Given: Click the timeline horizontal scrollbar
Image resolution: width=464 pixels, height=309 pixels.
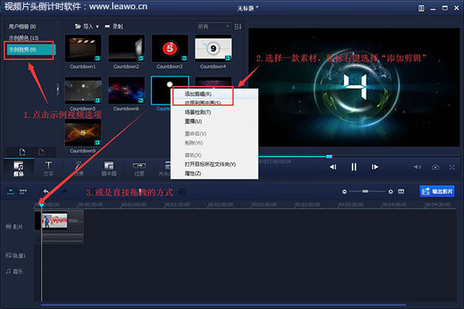Looking at the screenshot, I should coord(223,304).
